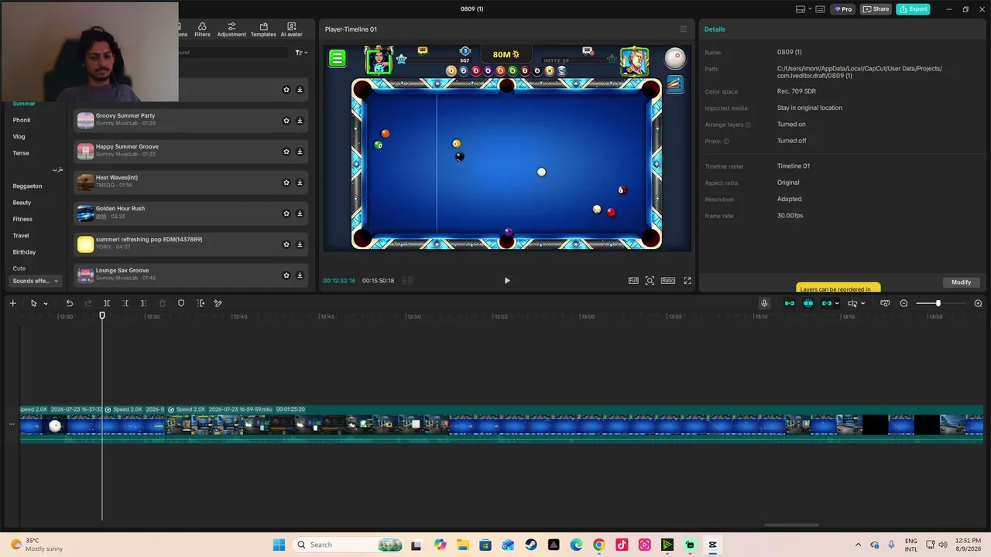This screenshot has width=991, height=557.
Task: Favorite the Lounge Sax Groove track
Action: pos(286,275)
